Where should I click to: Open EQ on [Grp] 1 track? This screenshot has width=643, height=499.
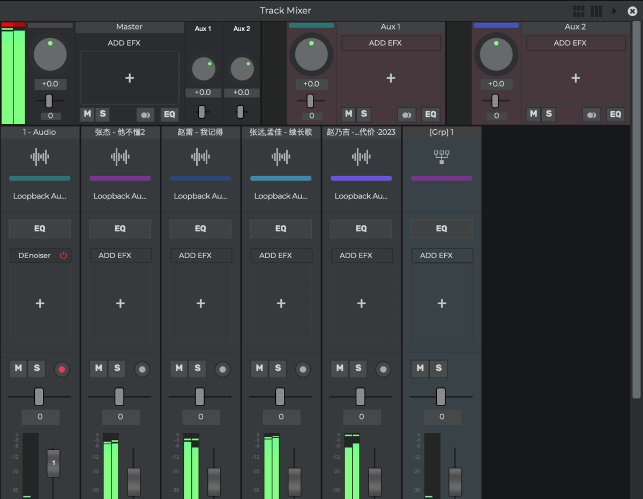tap(442, 229)
